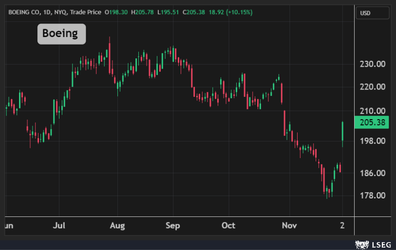This screenshot has height=250, width=396.
Task: Select the Nov marker on time axis
Action: [289, 226]
